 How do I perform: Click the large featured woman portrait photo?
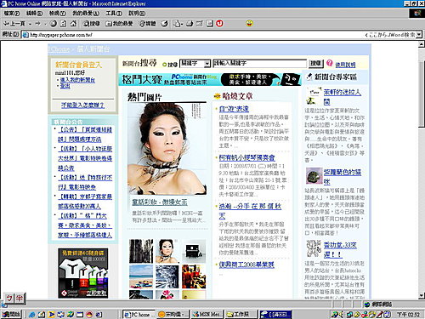tap(167, 149)
